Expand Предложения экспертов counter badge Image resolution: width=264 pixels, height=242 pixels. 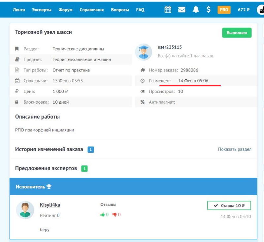[84, 169]
